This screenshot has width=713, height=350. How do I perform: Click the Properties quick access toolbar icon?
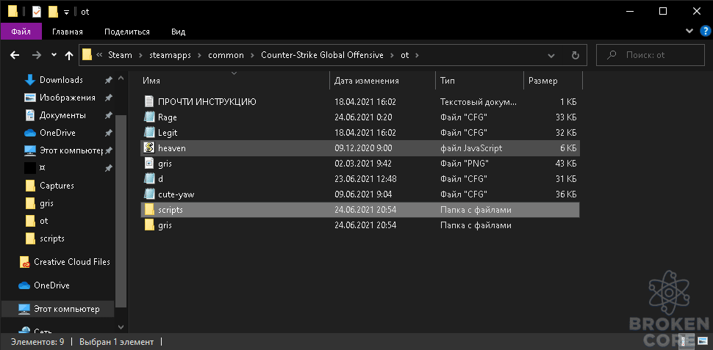[37, 11]
